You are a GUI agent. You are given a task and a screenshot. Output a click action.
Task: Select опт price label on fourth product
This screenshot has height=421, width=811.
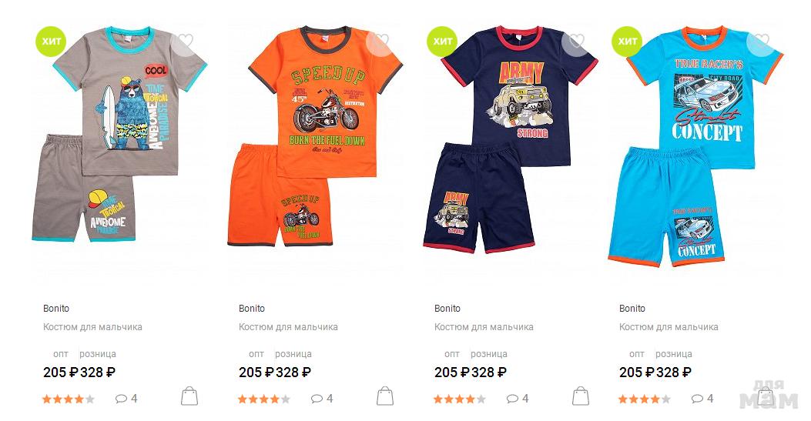click(x=637, y=354)
